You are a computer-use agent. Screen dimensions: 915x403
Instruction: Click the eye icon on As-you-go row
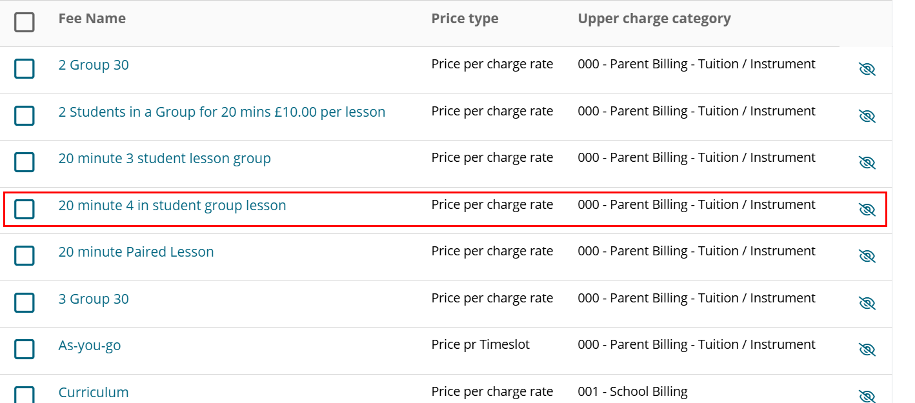click(x=867, y=349)
